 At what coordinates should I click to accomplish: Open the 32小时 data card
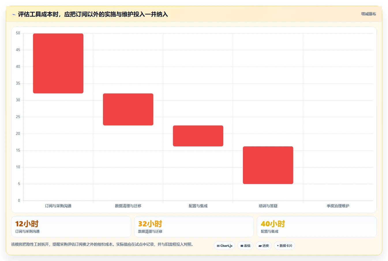click(194, 227)
